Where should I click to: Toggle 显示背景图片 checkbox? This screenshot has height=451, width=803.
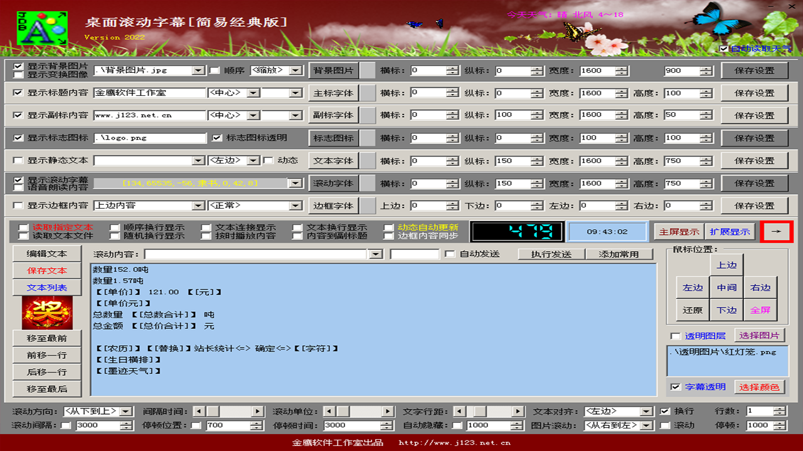18,66
